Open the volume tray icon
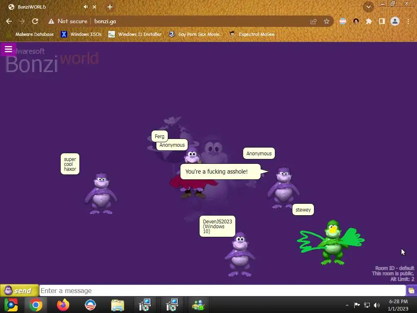This screenshot has height=313, width=417. (377, 305)
